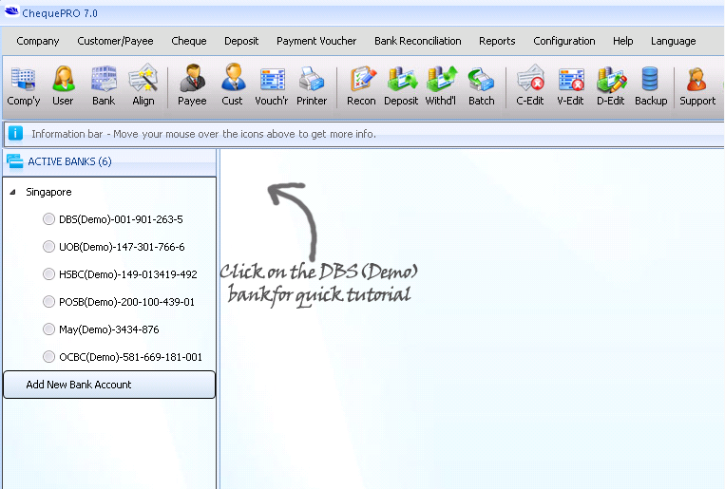Open the Payment Voucher menu
The image size is (725, 489).
(316, 41)
